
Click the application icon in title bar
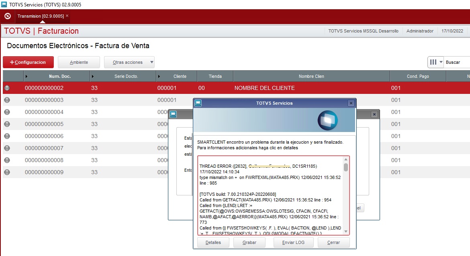4,4
